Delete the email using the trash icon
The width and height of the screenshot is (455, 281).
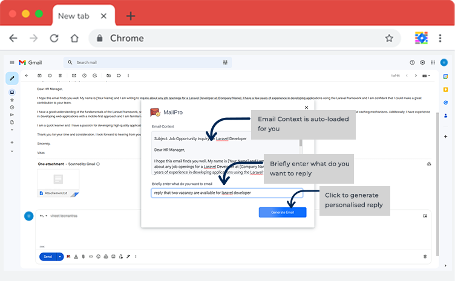tap(60, 76)
